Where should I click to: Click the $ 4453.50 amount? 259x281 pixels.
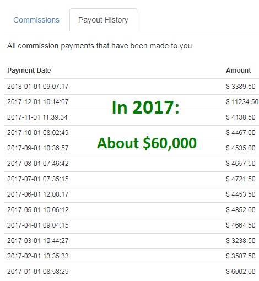pyautogui.click(x=241, y=194)
